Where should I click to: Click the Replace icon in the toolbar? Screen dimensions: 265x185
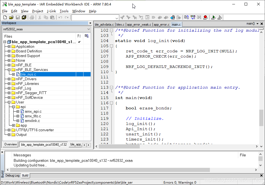tap(141, 17)
